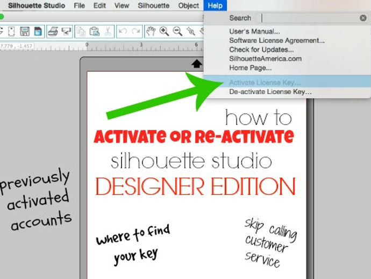Select the zoom selection tool

point(191,31)
